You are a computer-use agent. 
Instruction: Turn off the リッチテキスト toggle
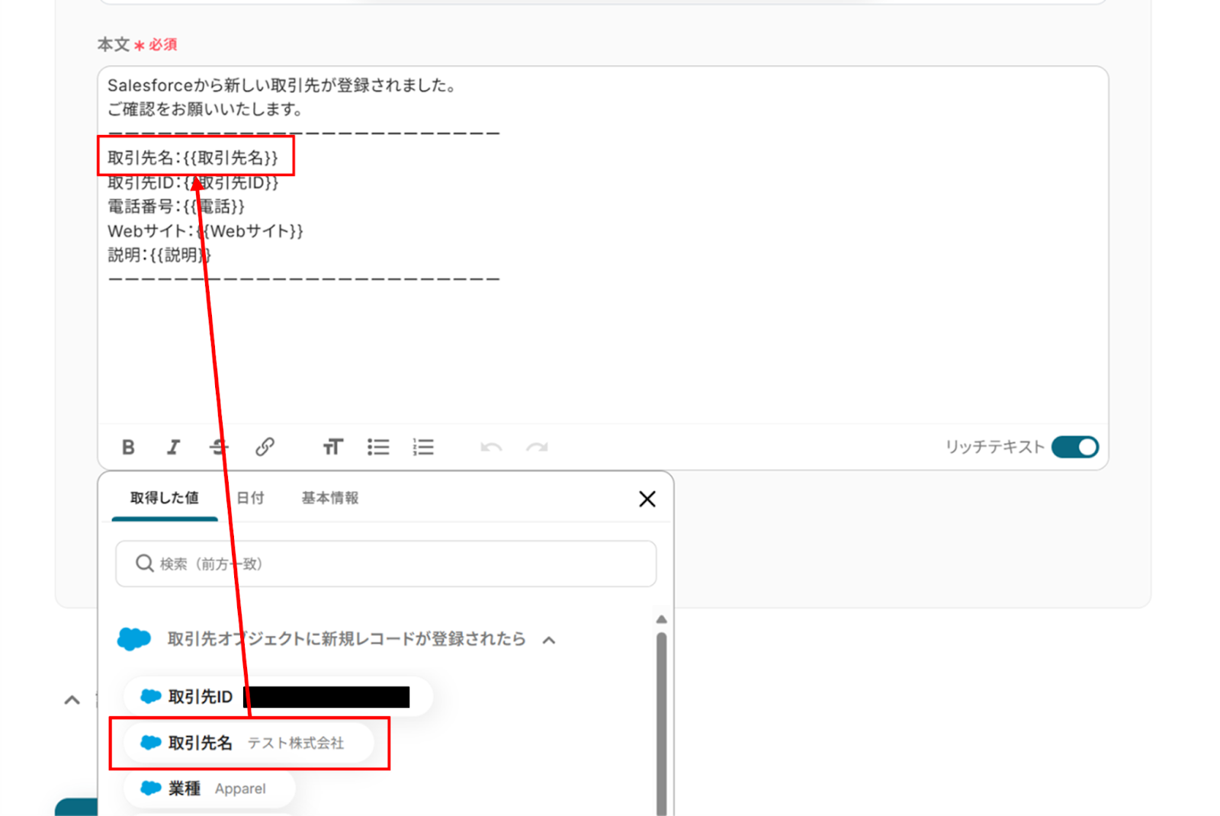[1075, 447]
